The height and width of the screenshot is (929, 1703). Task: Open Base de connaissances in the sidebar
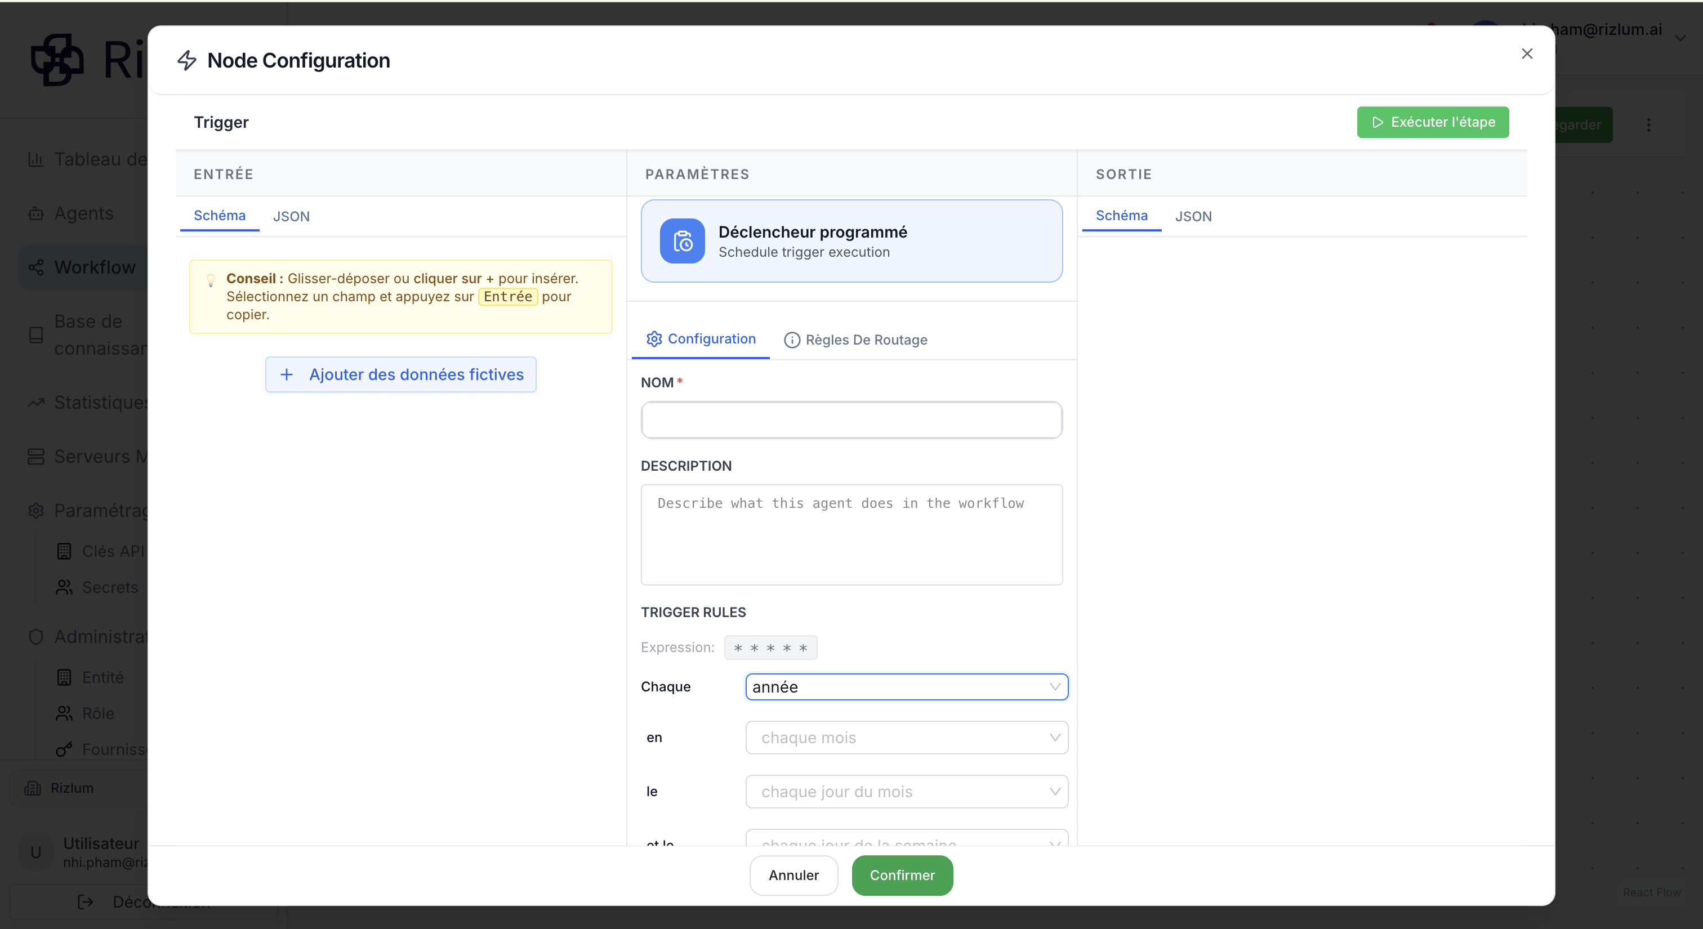(x=88, y=335)
